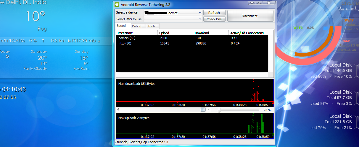The height and width of the screenshot is (147, 359).
Task: Click upload value 2000
Action: click(163, 38)
